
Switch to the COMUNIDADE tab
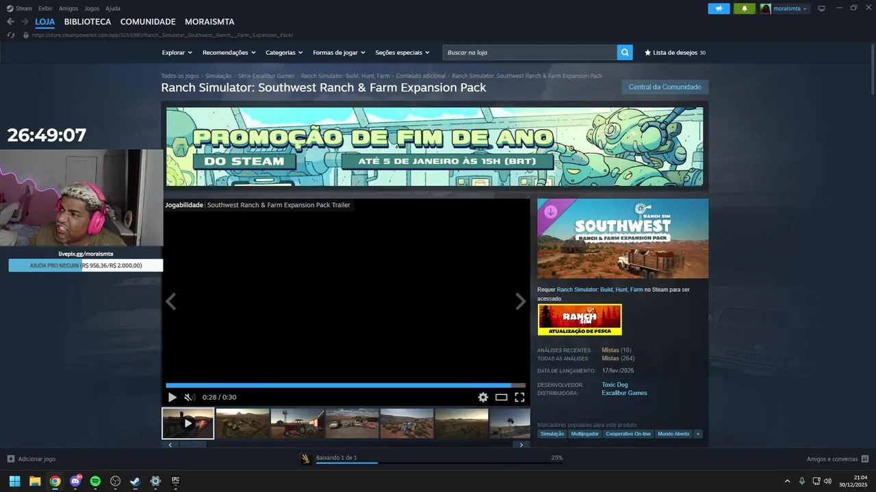148,22
